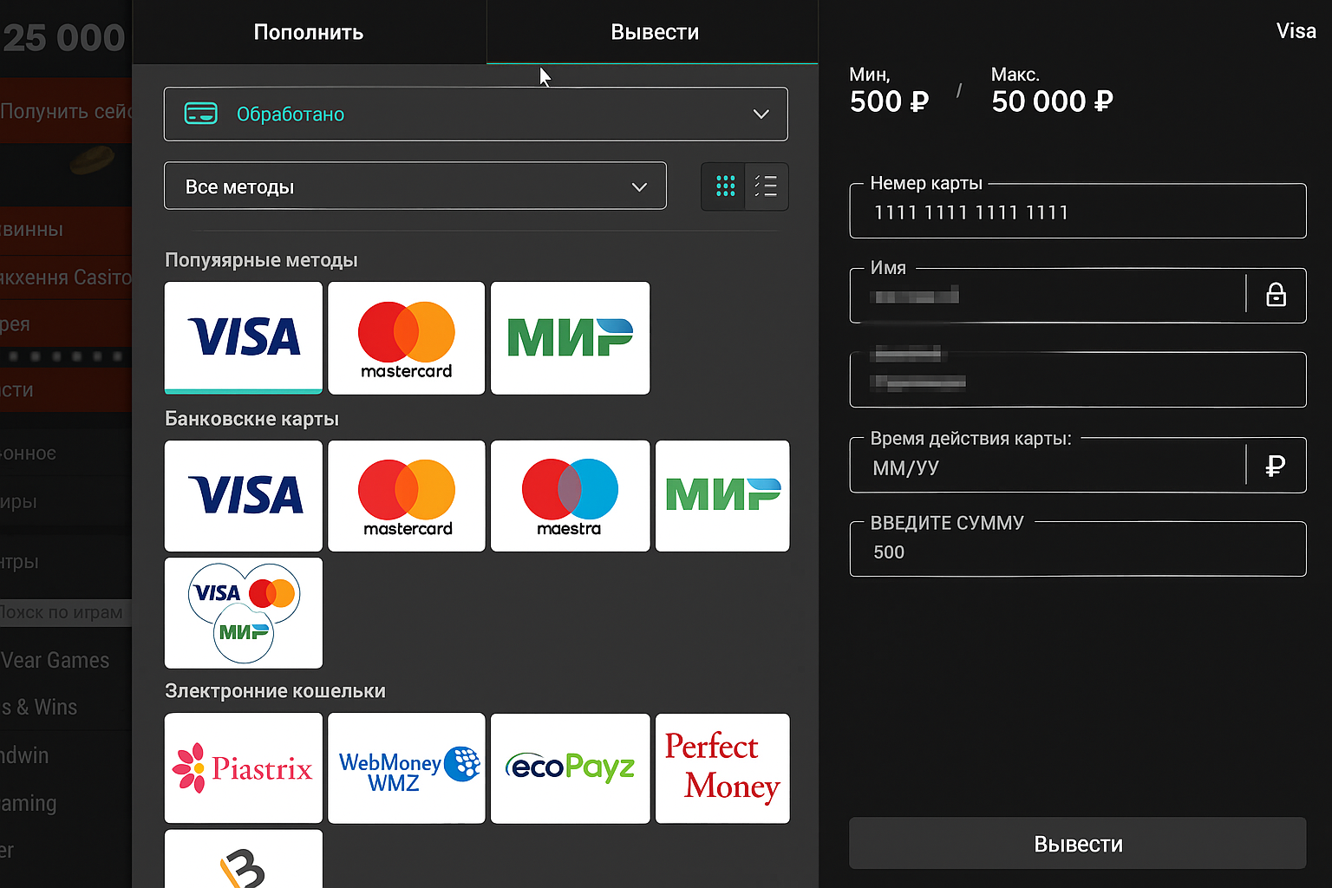Select МИР card under bank cards

722,495
